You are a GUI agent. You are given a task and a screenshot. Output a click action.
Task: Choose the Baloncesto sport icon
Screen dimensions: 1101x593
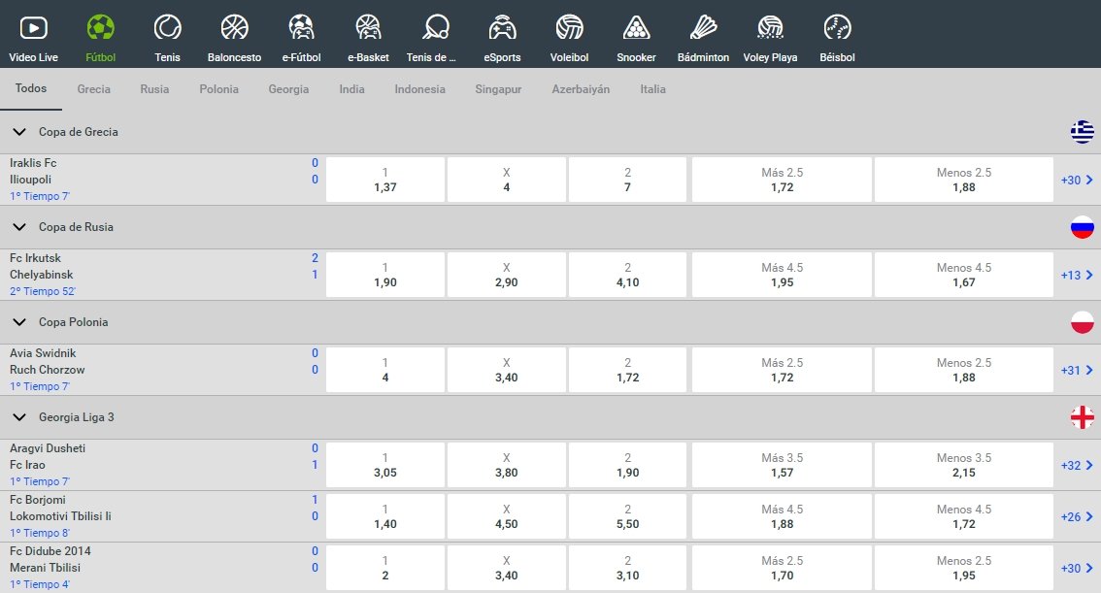pos(234,27)
